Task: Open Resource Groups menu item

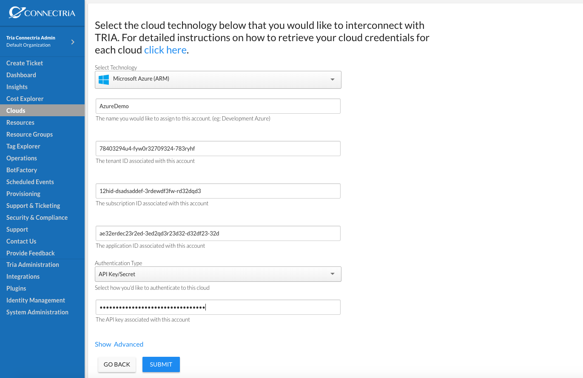Action: click(x=30, y=134)
